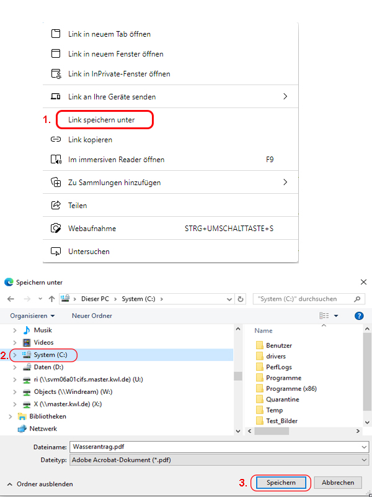
Task: Open recent locations dropdown arrow
Action: (x=40, y=299)
